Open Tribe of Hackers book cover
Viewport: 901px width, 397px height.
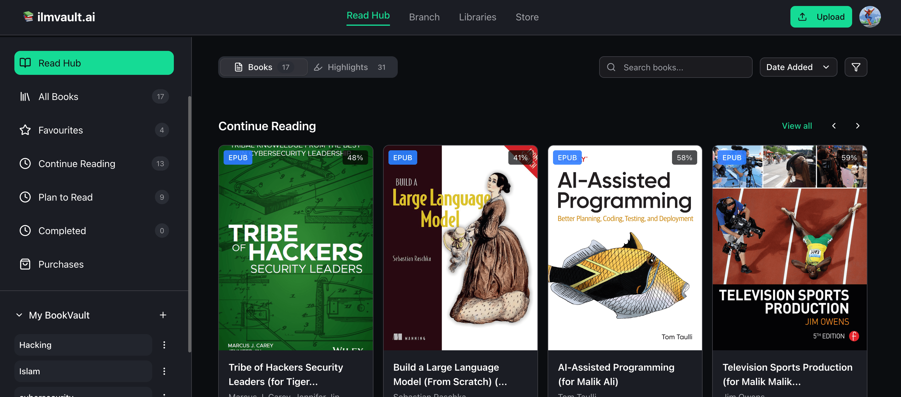point(296,248)
